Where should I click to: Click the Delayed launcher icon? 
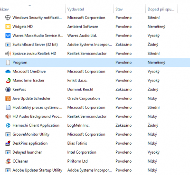point(8,152)
